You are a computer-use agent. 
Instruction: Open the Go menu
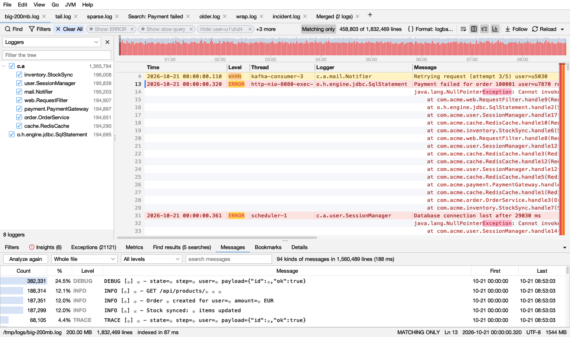click(55, 4)
